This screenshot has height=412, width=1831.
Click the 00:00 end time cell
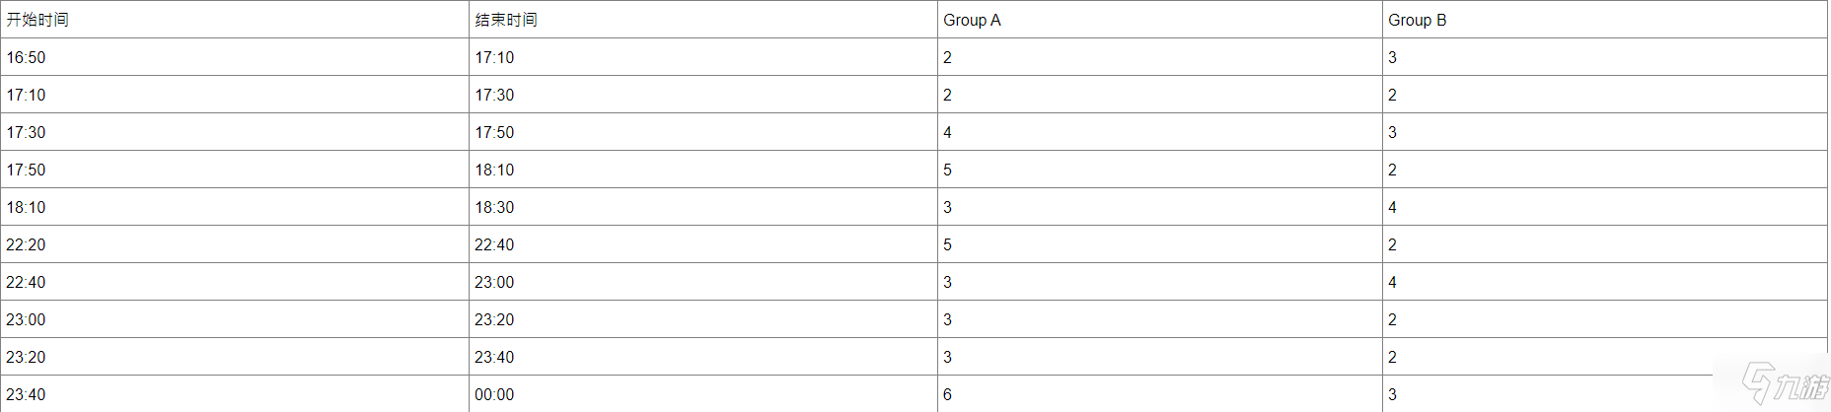(703, 394)
